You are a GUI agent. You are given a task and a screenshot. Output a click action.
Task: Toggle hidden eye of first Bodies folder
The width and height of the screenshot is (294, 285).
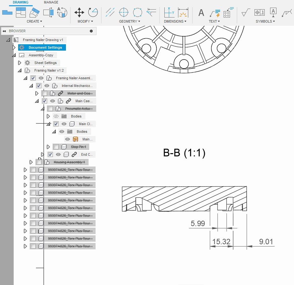pos(56,116)
